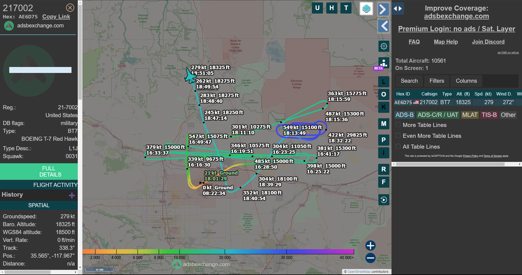Zoom in the map with plus button

(370, 246)
